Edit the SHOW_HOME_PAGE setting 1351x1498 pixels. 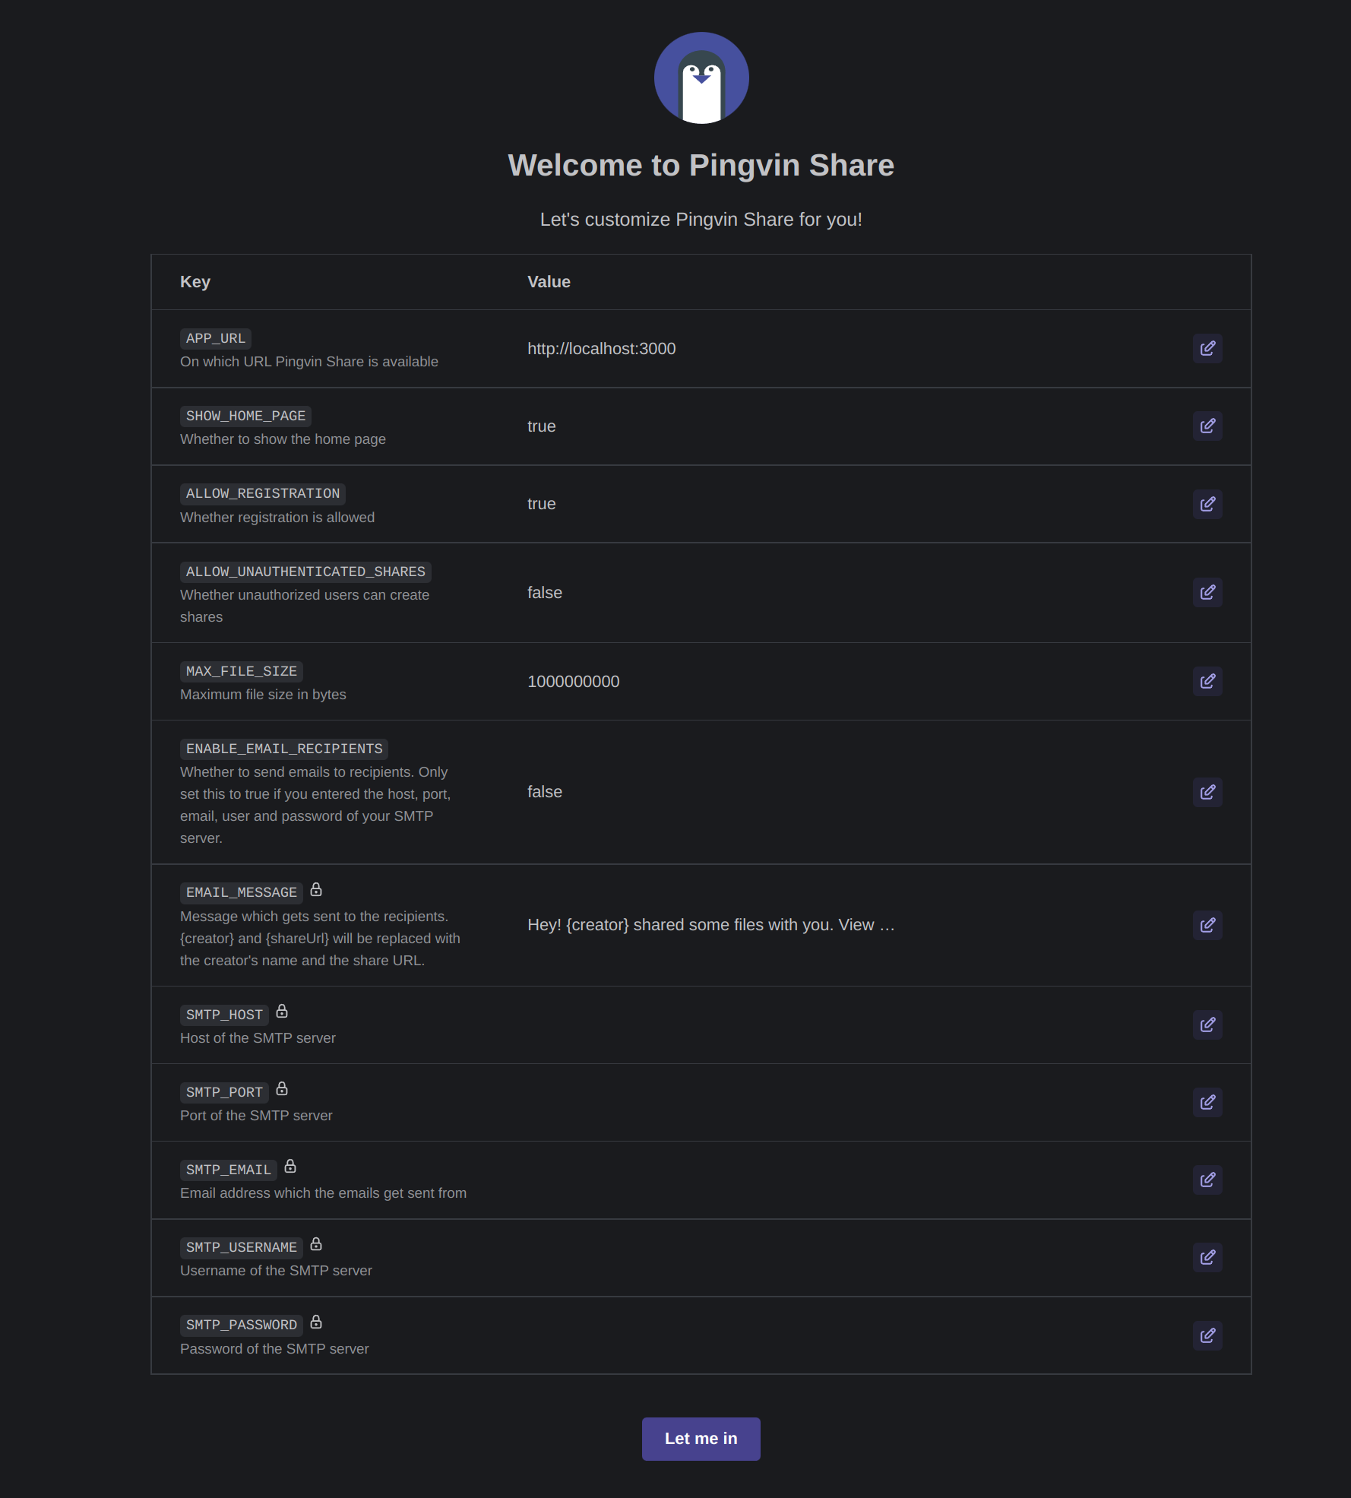point(1207,426)
